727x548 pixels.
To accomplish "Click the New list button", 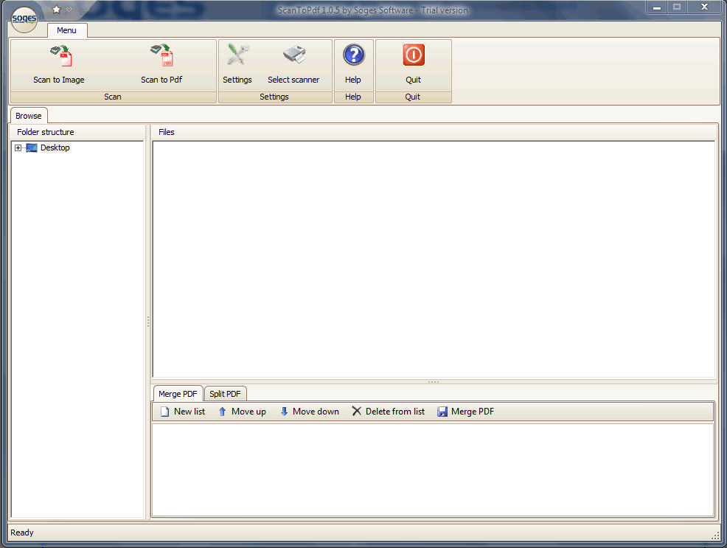I will coord(183,412).
